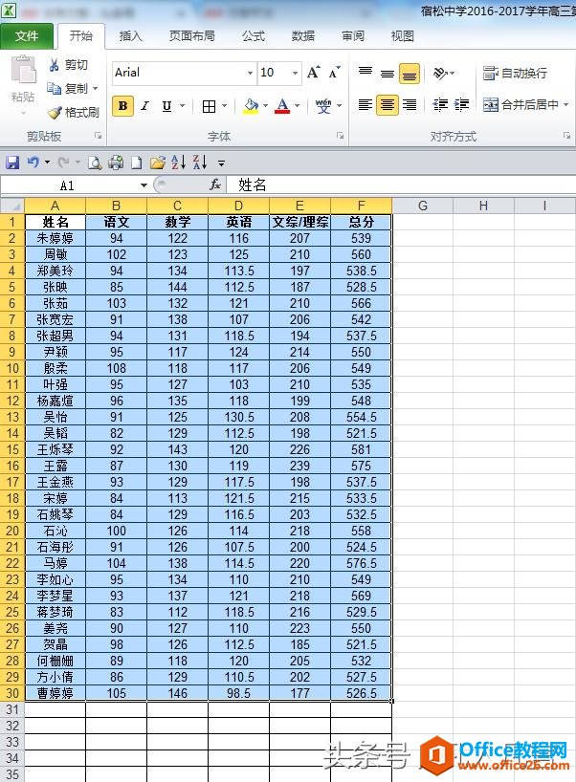Click the Undo arrow icon
Viewport: 576px width, 782px height.
[x=33, y=163]
